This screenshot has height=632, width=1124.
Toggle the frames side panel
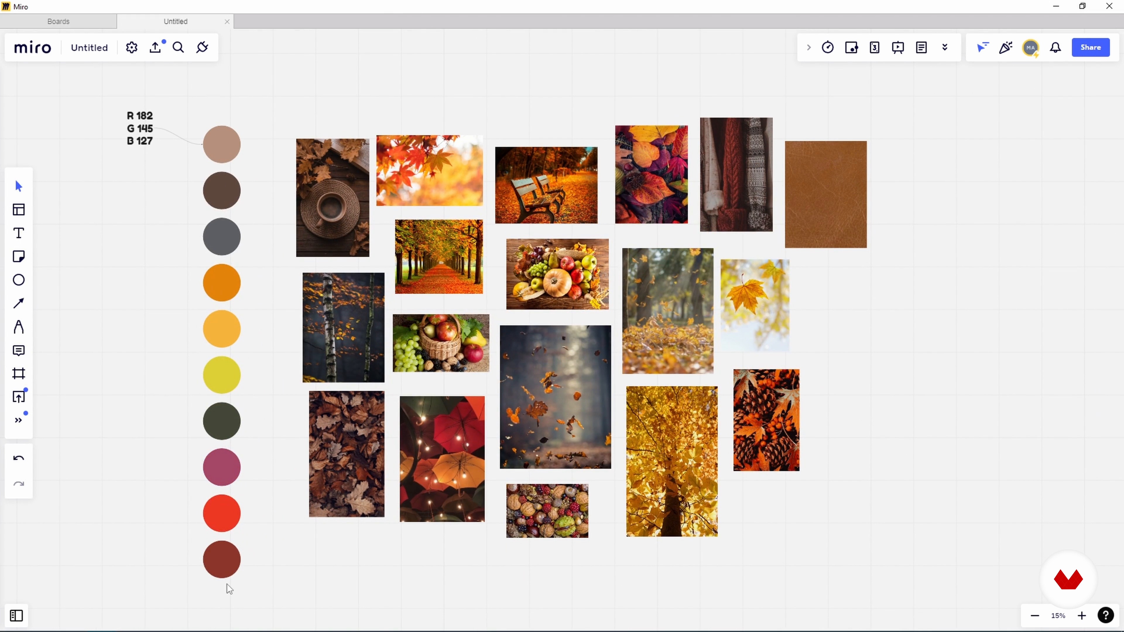16,615
